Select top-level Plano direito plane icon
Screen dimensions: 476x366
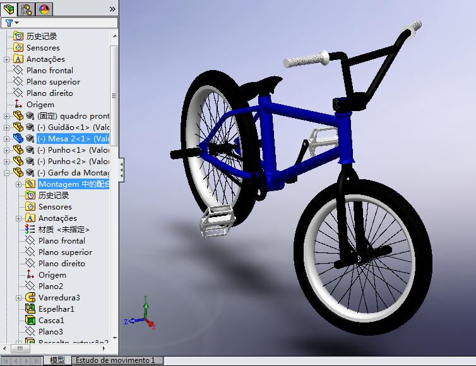(18, 93)
